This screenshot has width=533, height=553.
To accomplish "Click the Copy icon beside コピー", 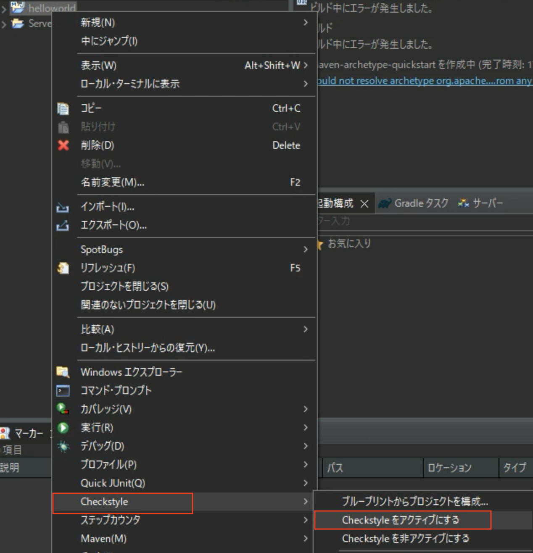I will point(63,108).
